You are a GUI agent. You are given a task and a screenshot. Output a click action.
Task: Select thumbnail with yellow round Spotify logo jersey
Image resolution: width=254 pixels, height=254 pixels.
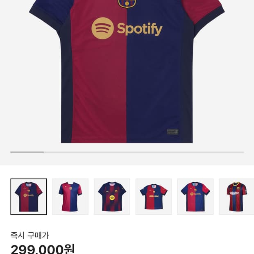112,197
